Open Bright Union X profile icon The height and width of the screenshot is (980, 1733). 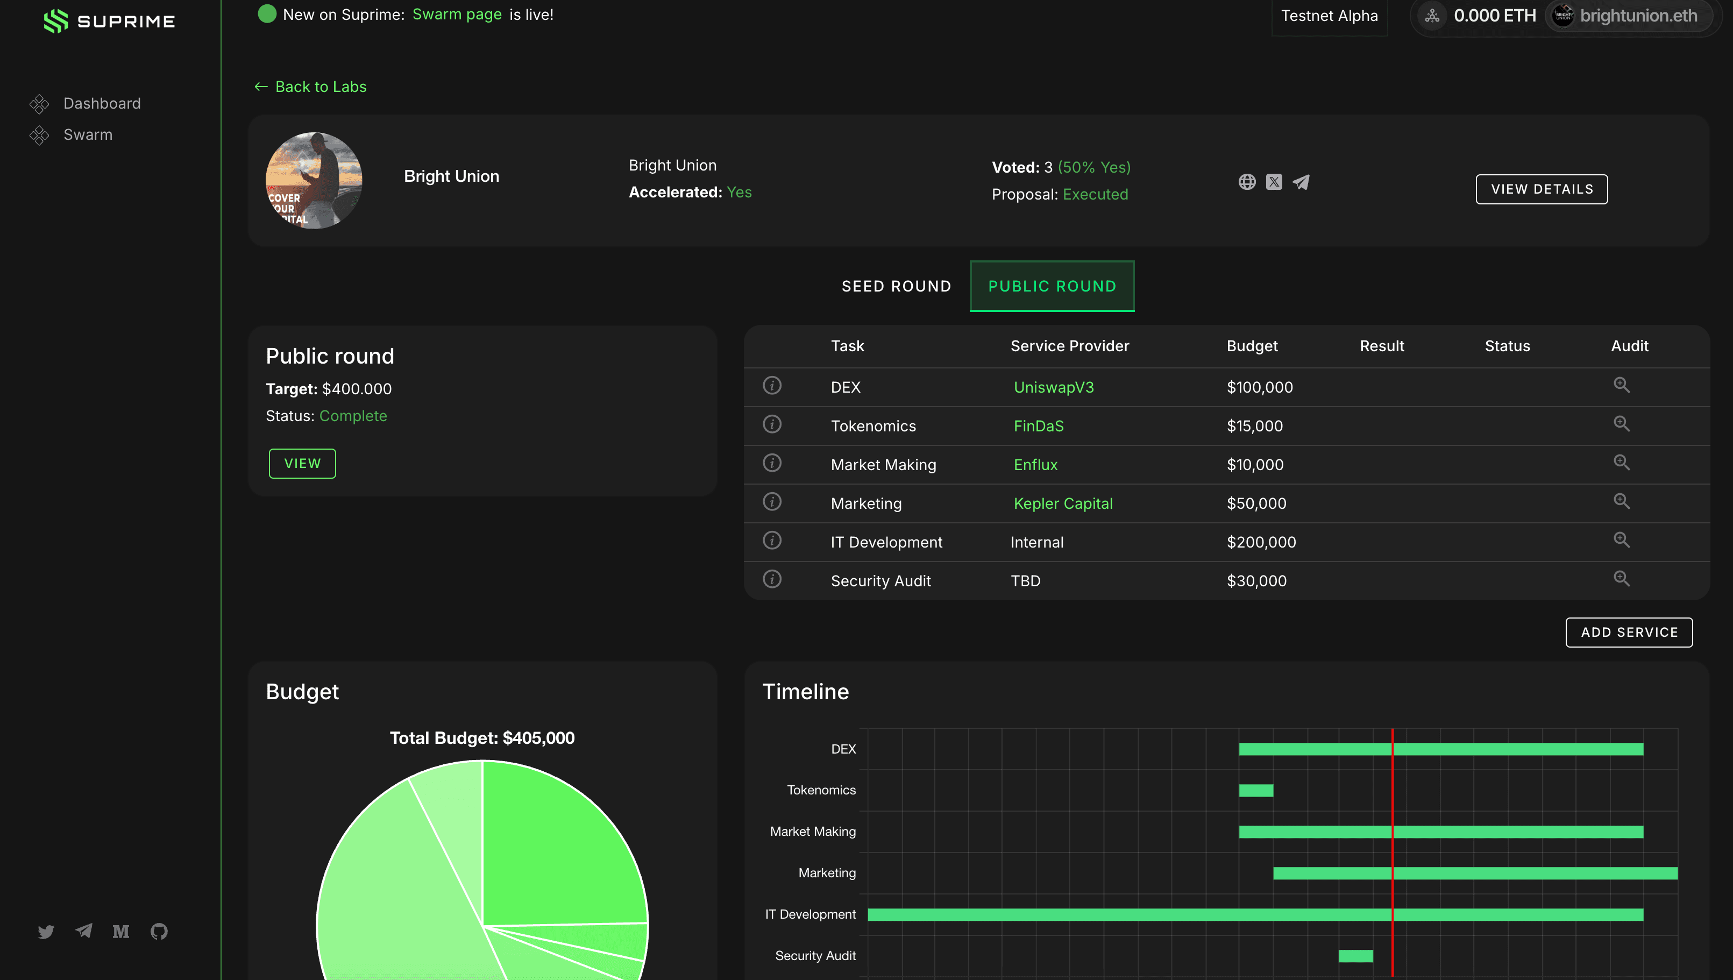click(x=1273, y=182)
